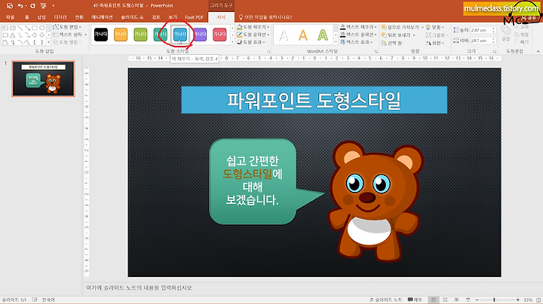
Task: Undo the last action
Action: pos(20,6)
